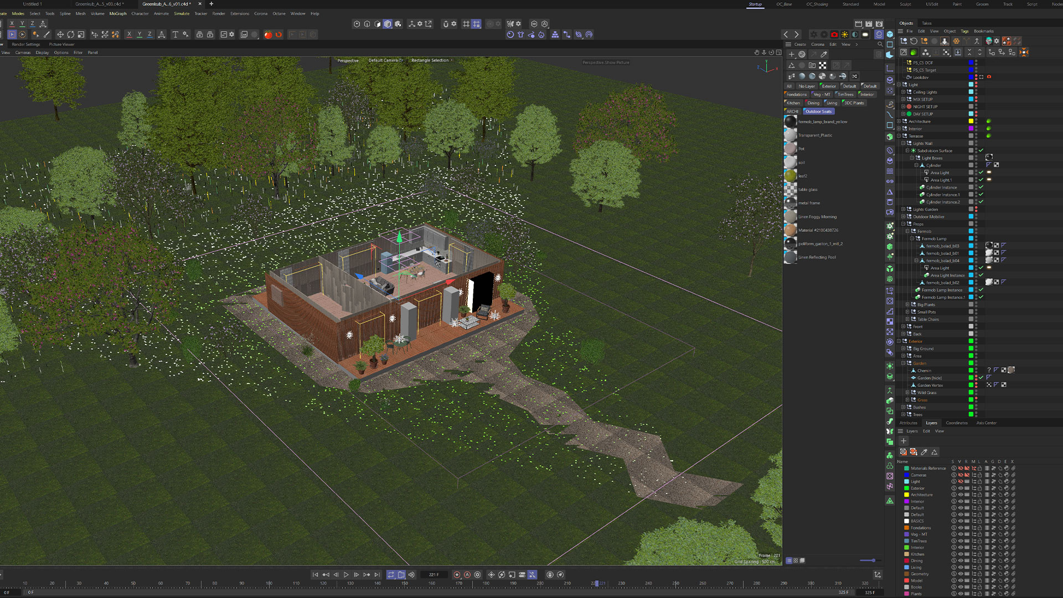The height and width of the screenshot is (598, 1063).
Task: Open the MoGraph menu
Action: point(118,13)
